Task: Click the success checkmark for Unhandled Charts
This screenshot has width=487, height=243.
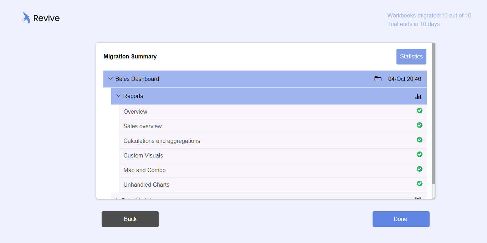Action: [x=420, y=183]
